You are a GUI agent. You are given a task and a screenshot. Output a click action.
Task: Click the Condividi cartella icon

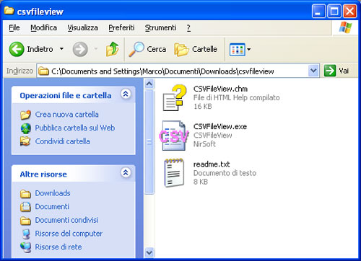(25, 141)
